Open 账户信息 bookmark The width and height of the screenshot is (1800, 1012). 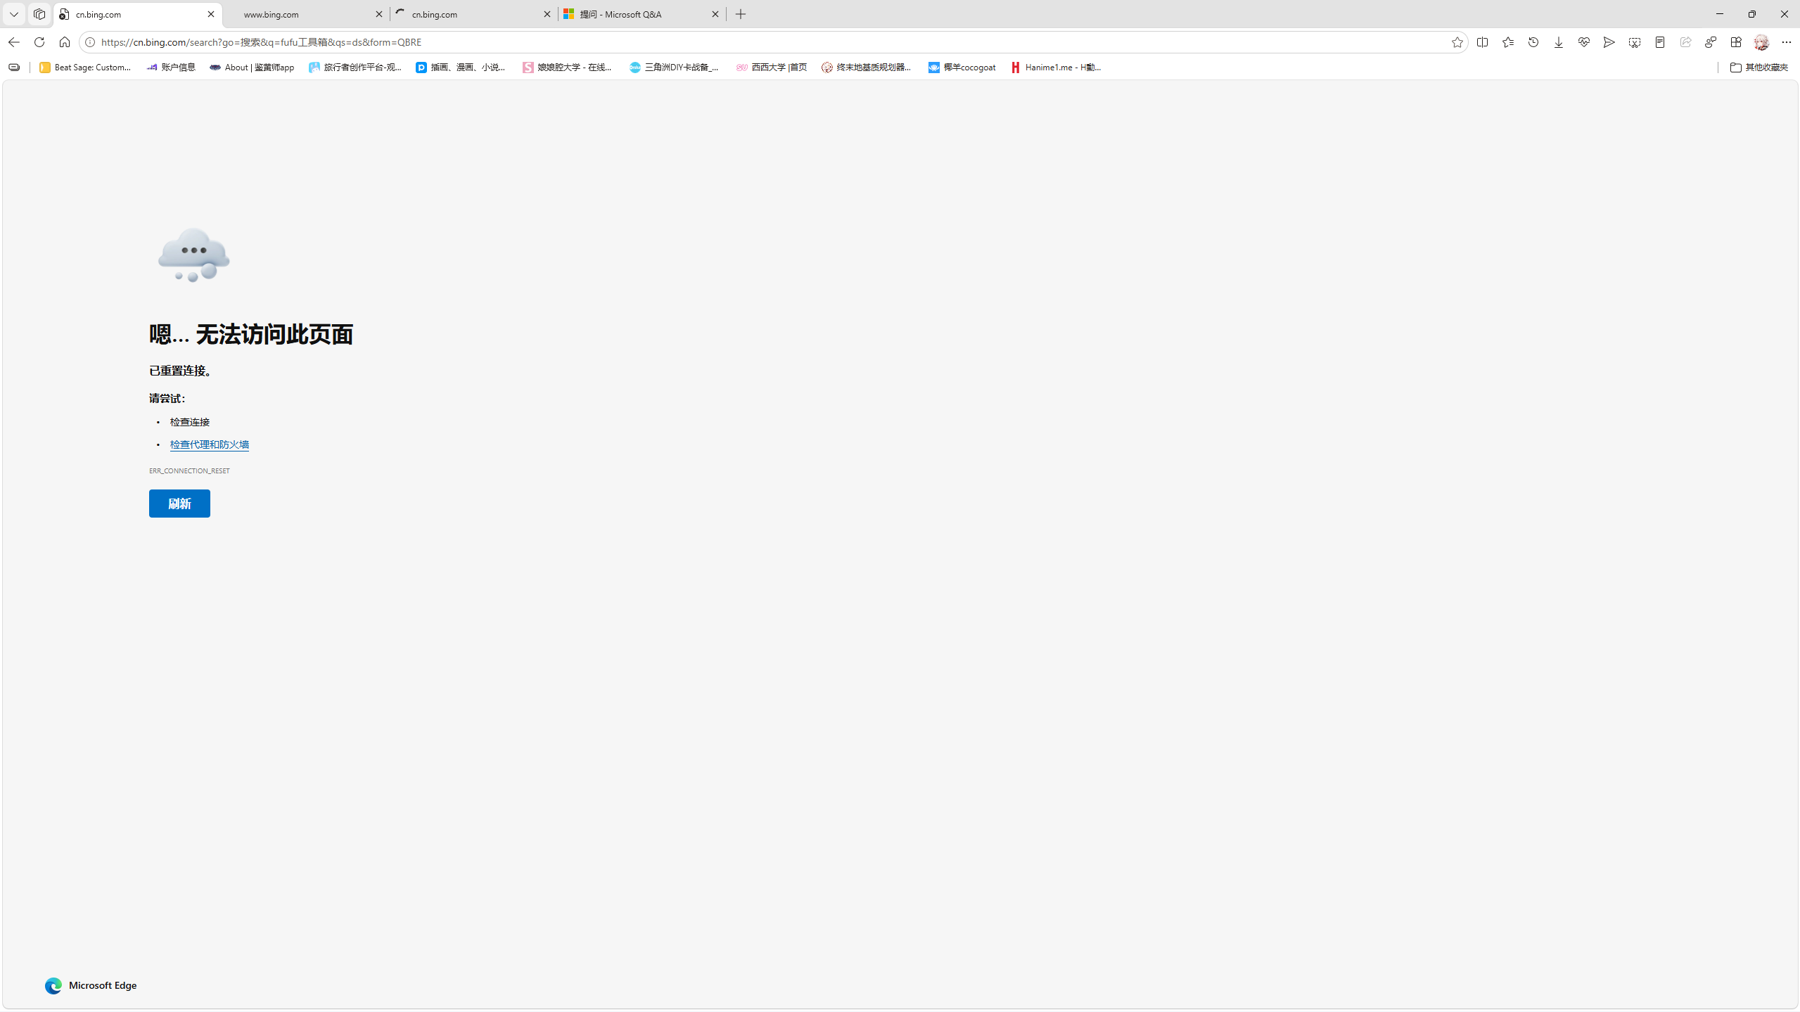pyautogui.click(x=171, y=68)
